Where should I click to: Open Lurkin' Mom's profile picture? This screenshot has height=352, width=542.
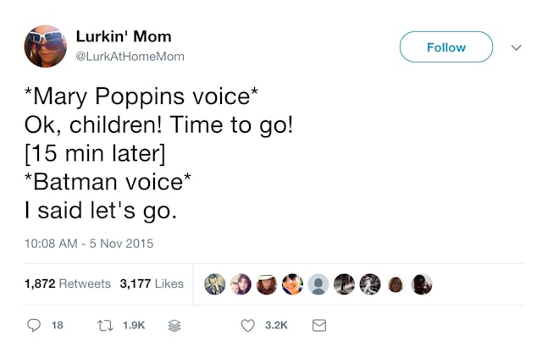tap(46, 47)
